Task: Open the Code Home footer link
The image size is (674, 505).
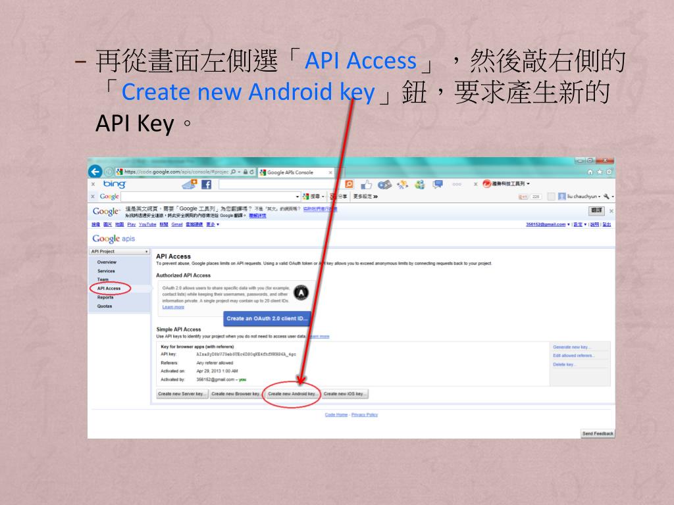Action: click(x=336, y=415)
